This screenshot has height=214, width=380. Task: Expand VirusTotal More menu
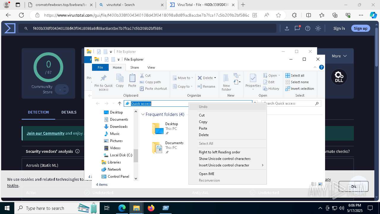click(x=339, y=56)
